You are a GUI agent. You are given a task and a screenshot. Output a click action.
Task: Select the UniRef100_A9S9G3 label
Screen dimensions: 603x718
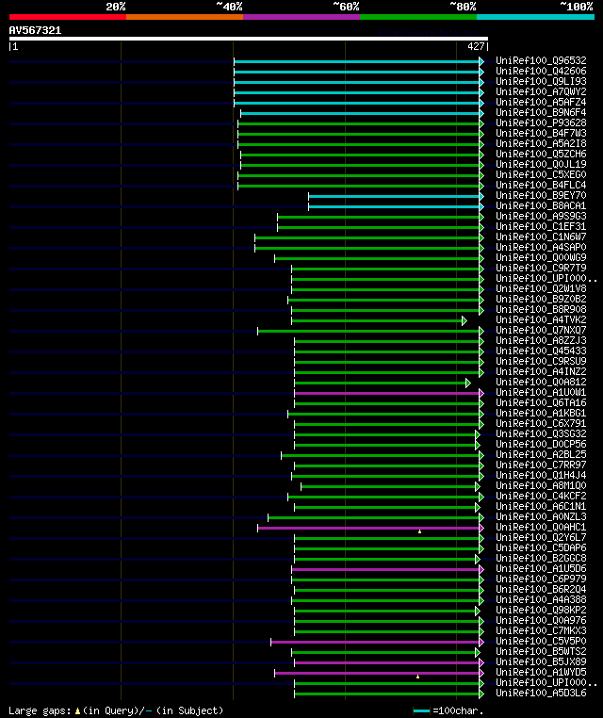tap(541, 216)
